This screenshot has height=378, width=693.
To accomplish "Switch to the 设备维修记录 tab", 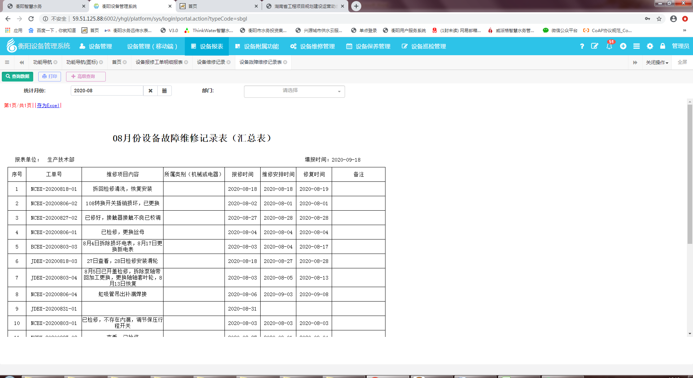I will [211, 62].
